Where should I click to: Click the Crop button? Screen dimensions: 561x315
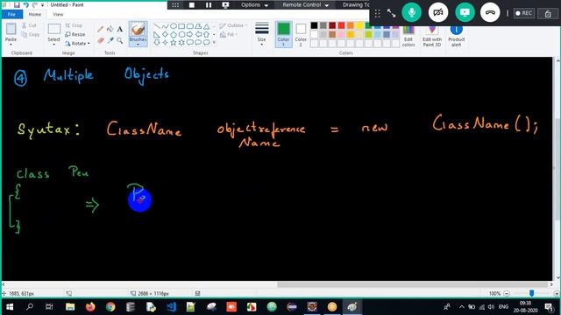(74, 25)
